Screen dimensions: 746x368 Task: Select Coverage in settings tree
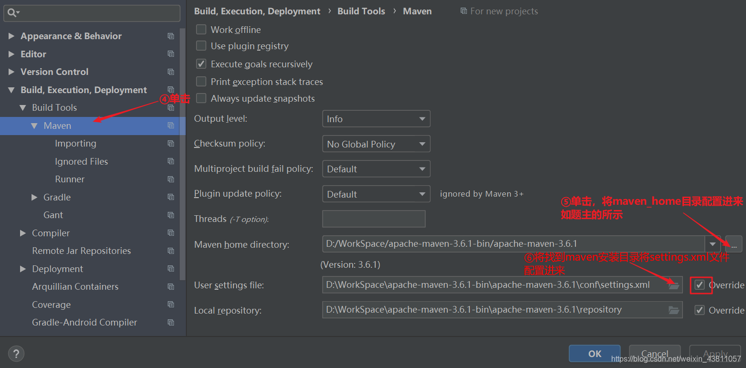51,305
